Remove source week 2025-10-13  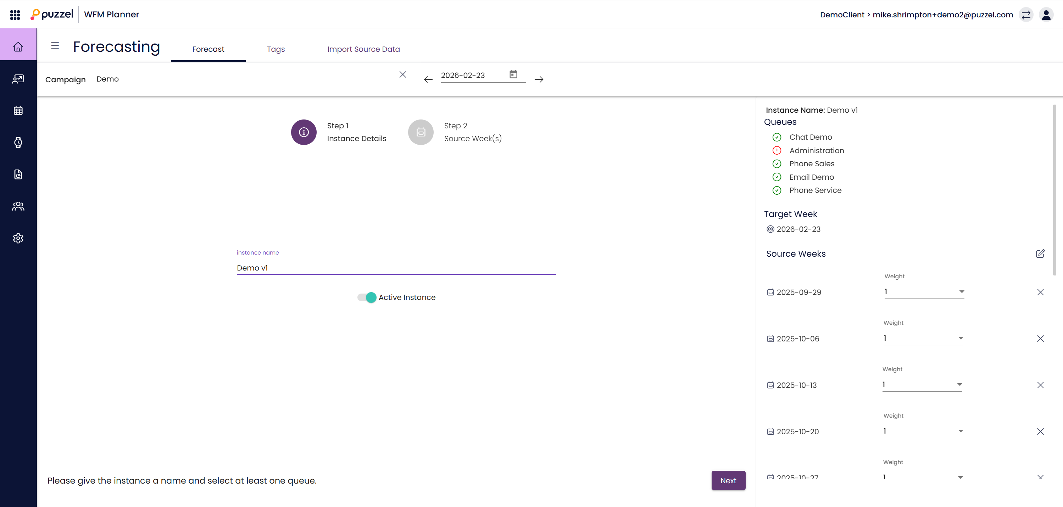1040,385
